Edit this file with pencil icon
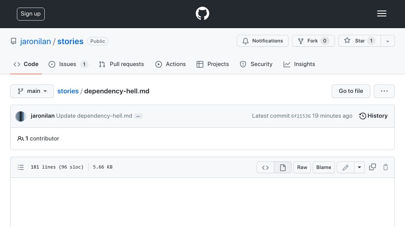 [346, 168]
